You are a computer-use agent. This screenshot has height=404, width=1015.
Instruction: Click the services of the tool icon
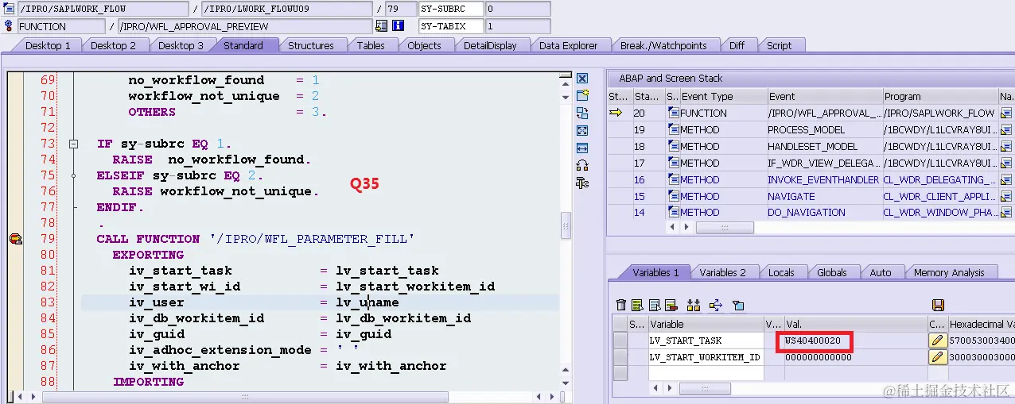pyautogui.click(x=582, y=183)
